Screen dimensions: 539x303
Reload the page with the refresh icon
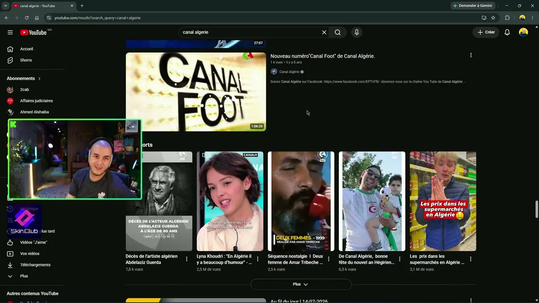(x=27, y=18)
